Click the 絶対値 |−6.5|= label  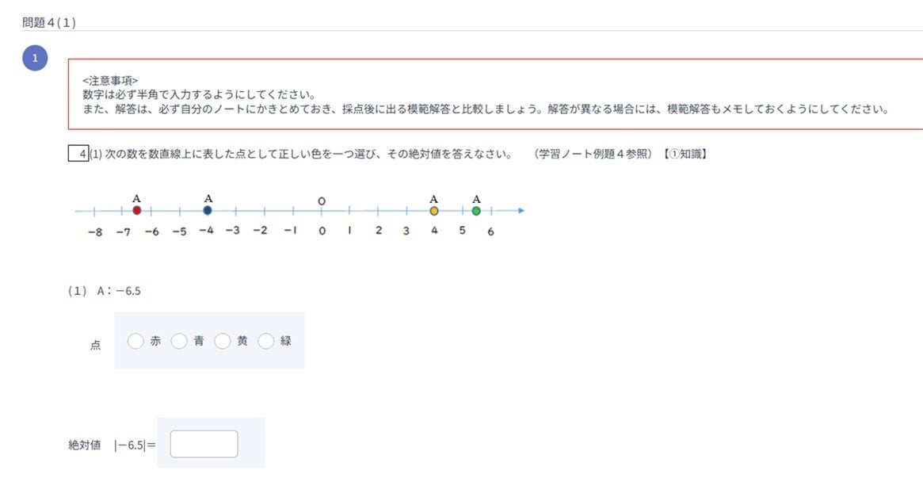click(112, 445)
